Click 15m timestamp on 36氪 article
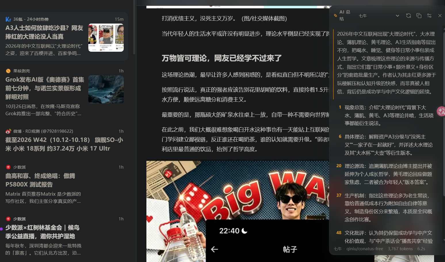445x262 pixels. coord(119,19)
